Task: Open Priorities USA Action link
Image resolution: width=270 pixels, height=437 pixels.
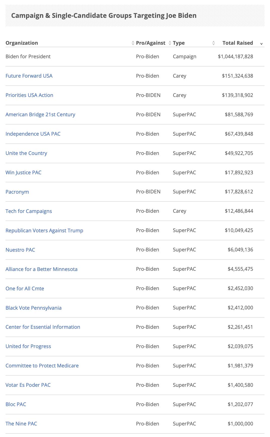Action: [29, 95]
